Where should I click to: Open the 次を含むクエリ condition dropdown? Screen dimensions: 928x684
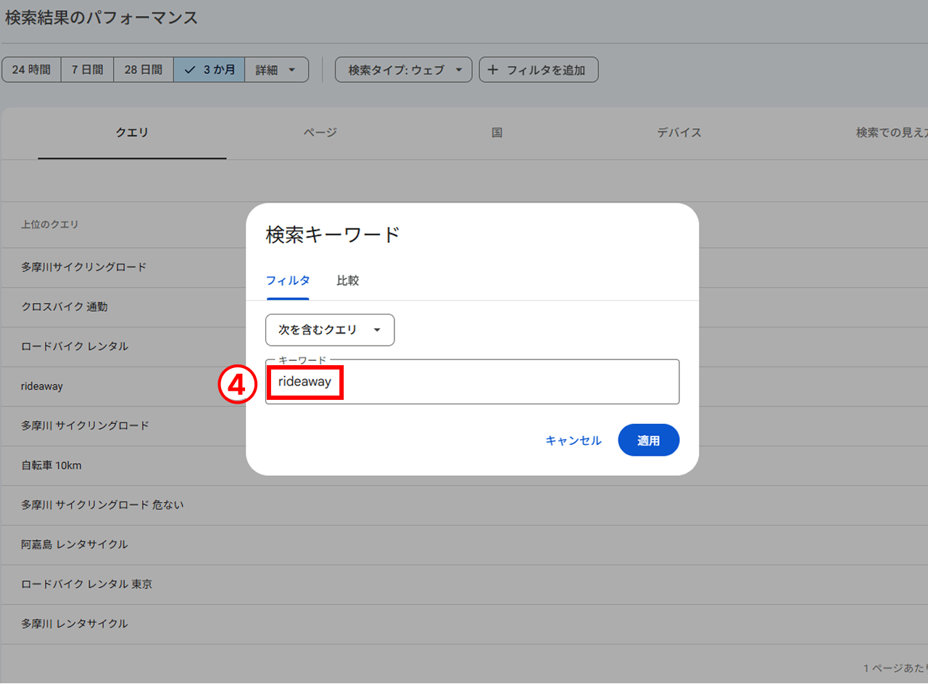tap(330, 330)
